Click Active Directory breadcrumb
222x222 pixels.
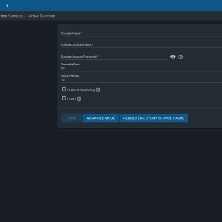tap(41, 16)
